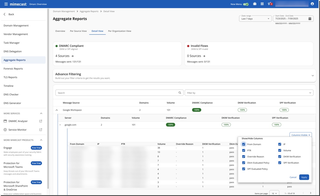Open DNS Checker in sidebar
Viewport: 320px width, 196px height.
(11, 95)
